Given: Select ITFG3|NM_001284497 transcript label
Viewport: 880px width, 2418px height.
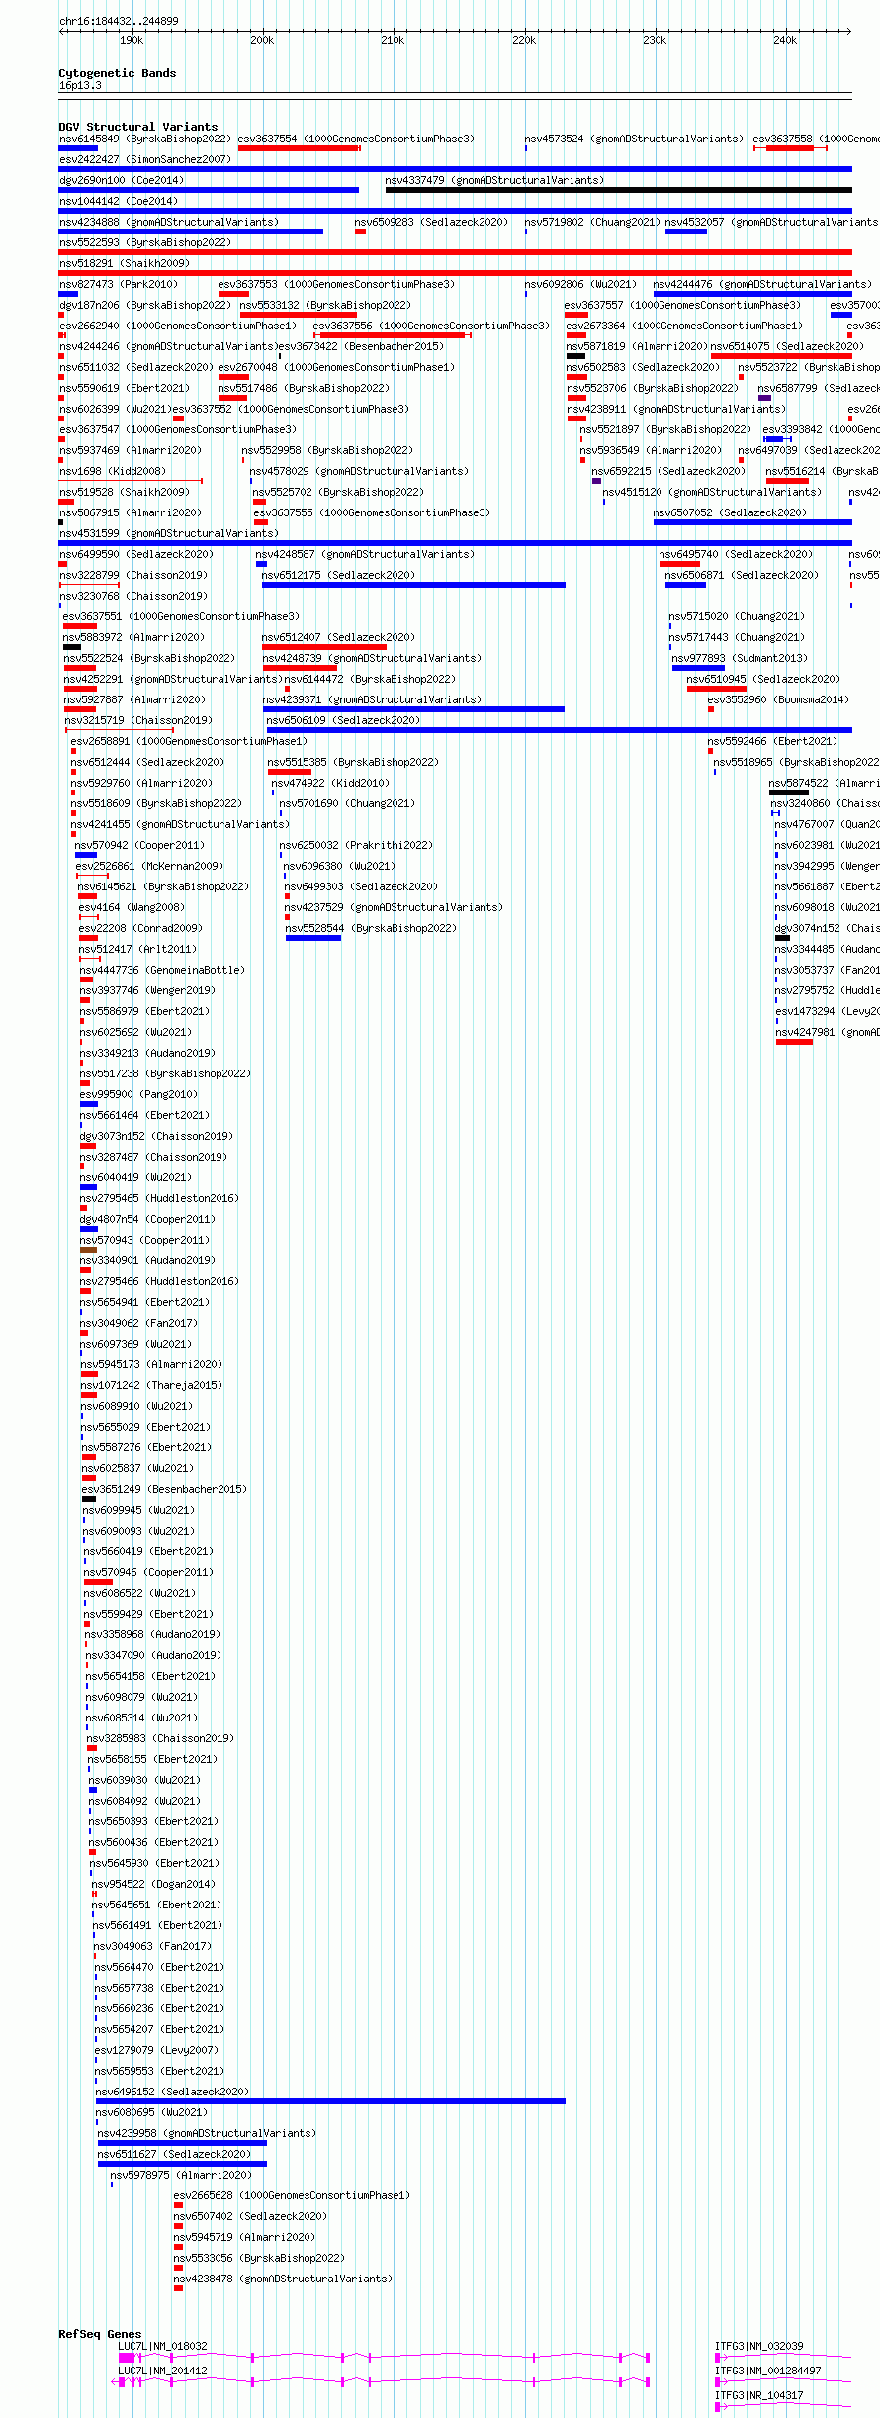Looking at the screenshot, I should click(768, 2371).
